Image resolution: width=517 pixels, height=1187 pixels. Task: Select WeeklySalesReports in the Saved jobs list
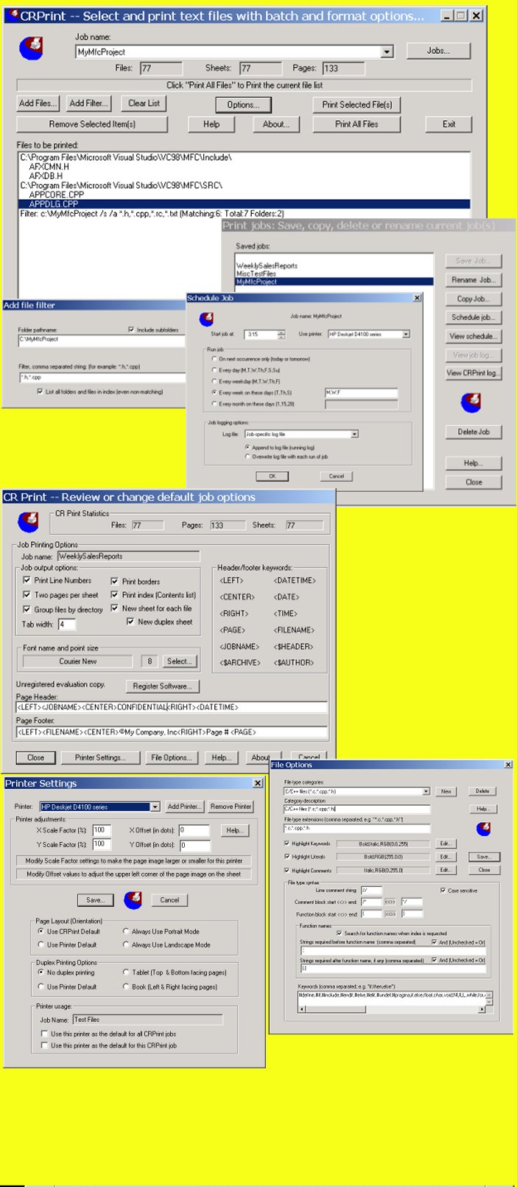[x=267, y=265]
